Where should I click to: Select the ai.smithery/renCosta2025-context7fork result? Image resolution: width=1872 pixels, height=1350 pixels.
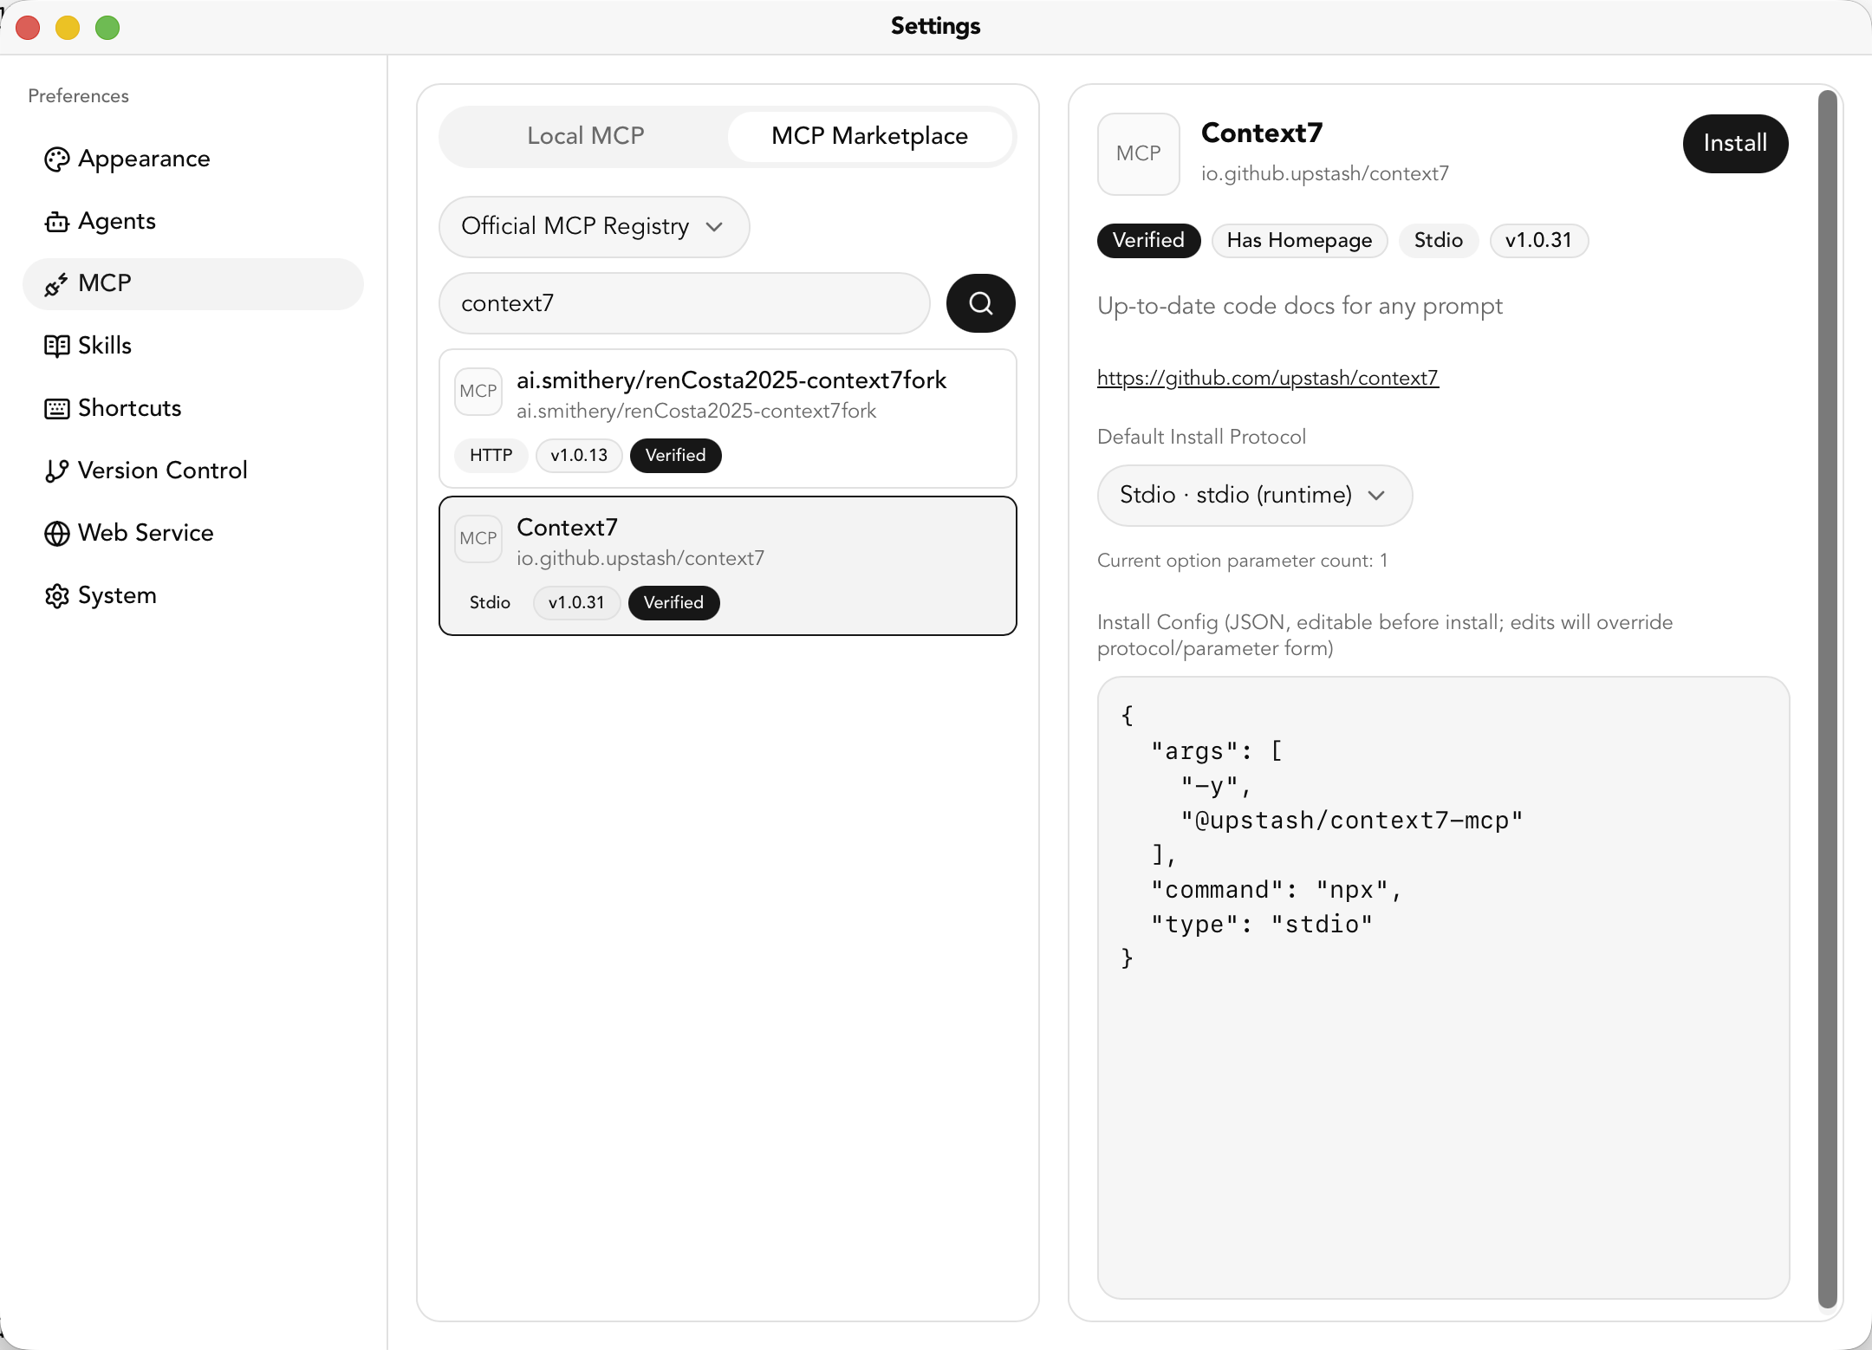click(x=727, y=419)
